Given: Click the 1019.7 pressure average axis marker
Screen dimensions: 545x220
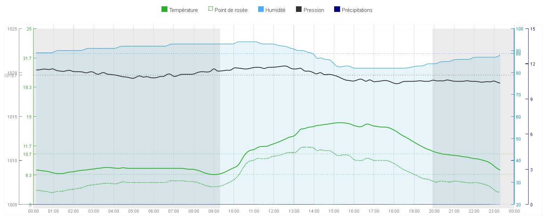Looking at the screenshot, I should [11, 75].
